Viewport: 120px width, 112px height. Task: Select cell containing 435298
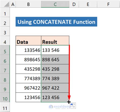tap(28, 69)
